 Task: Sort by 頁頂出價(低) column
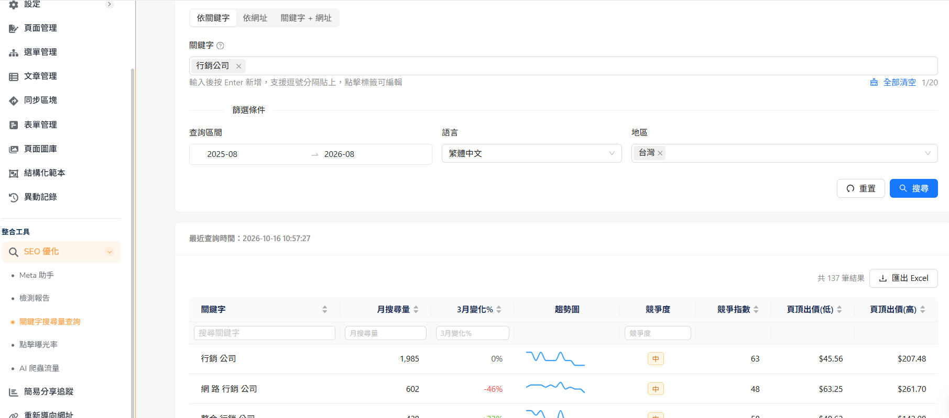point(839,309)
